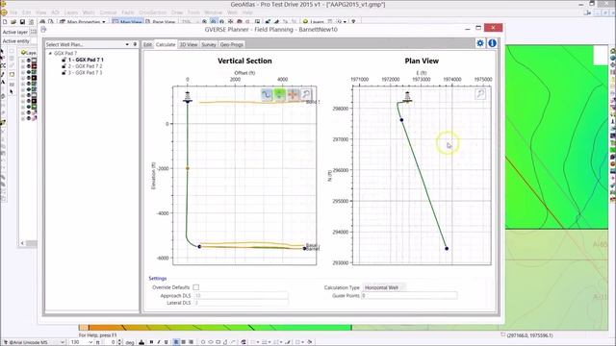616x346 pixels.
Task: Select circle draw tool in bottom toolbar
Action: 203,342
